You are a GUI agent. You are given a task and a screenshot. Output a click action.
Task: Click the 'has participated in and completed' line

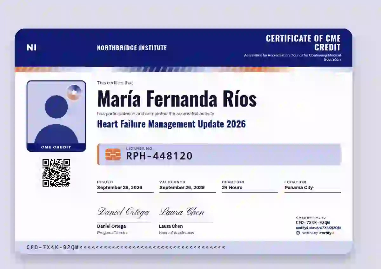pos(156,114)
